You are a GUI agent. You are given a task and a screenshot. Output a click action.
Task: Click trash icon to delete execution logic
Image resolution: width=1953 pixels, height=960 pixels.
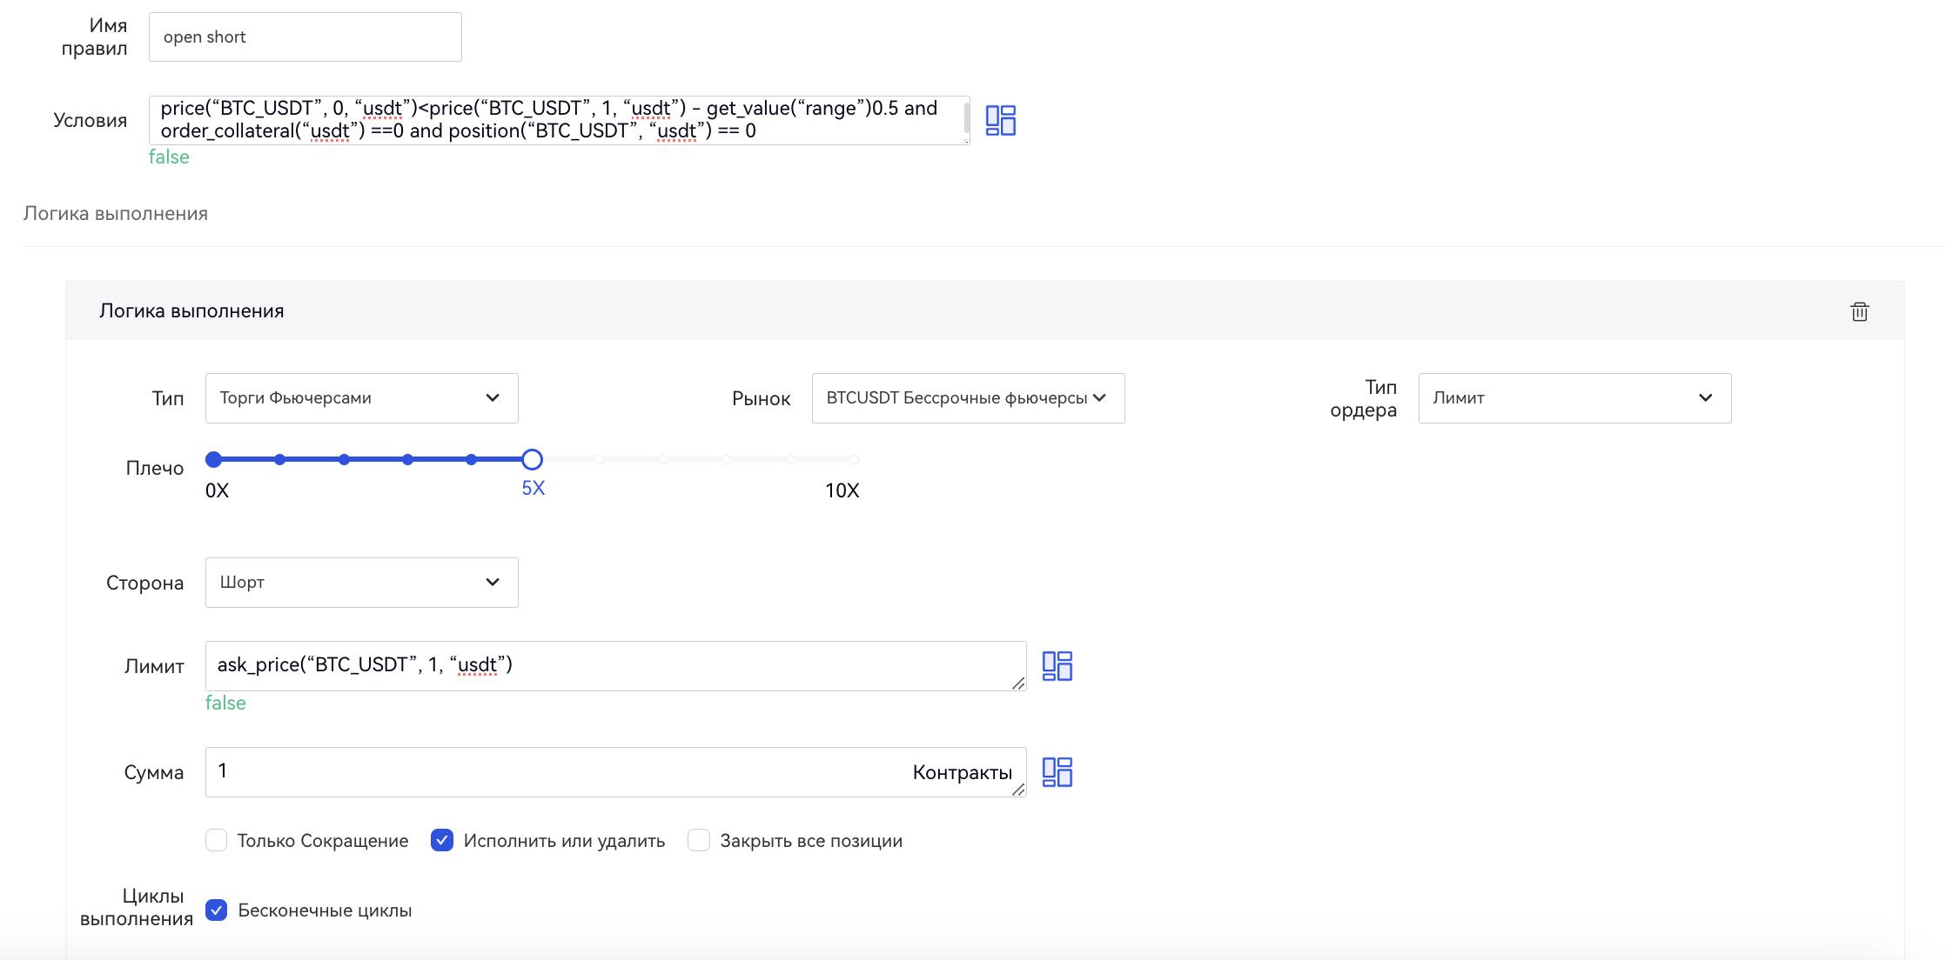coord(1859,311)
